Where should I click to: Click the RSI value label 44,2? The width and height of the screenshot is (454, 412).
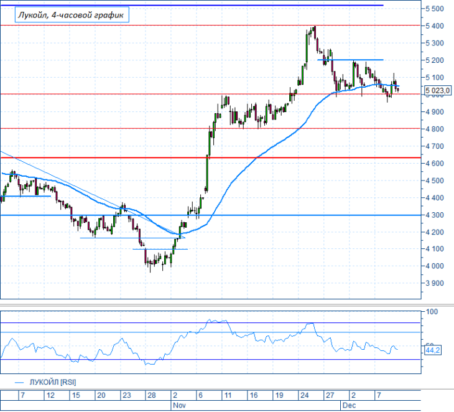click(433, 350)
